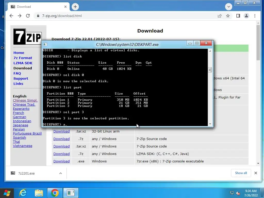Switch language to Indonesian
264x198 pixels.
pyautogui.click(x=22, y=121)
